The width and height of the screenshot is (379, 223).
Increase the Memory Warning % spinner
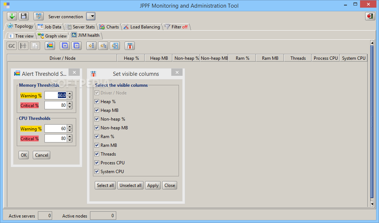click(70, 94)
